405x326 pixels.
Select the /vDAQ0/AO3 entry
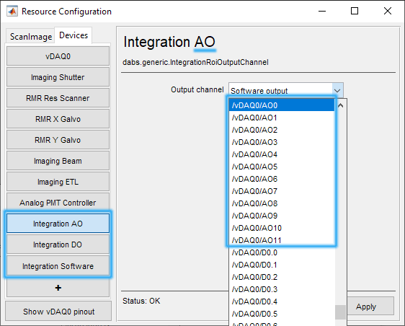point(282,142)
